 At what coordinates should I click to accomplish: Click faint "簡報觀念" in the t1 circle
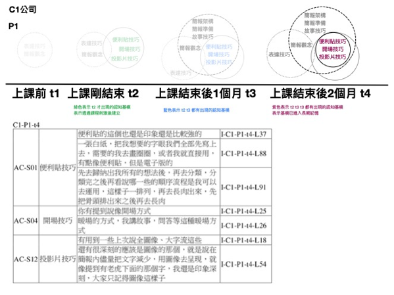(35, 54)
